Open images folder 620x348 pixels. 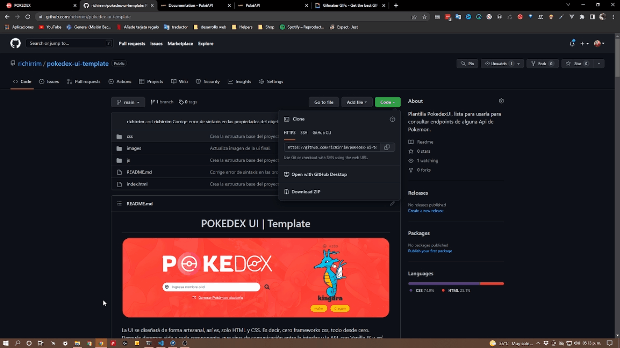tap(134, 148)
